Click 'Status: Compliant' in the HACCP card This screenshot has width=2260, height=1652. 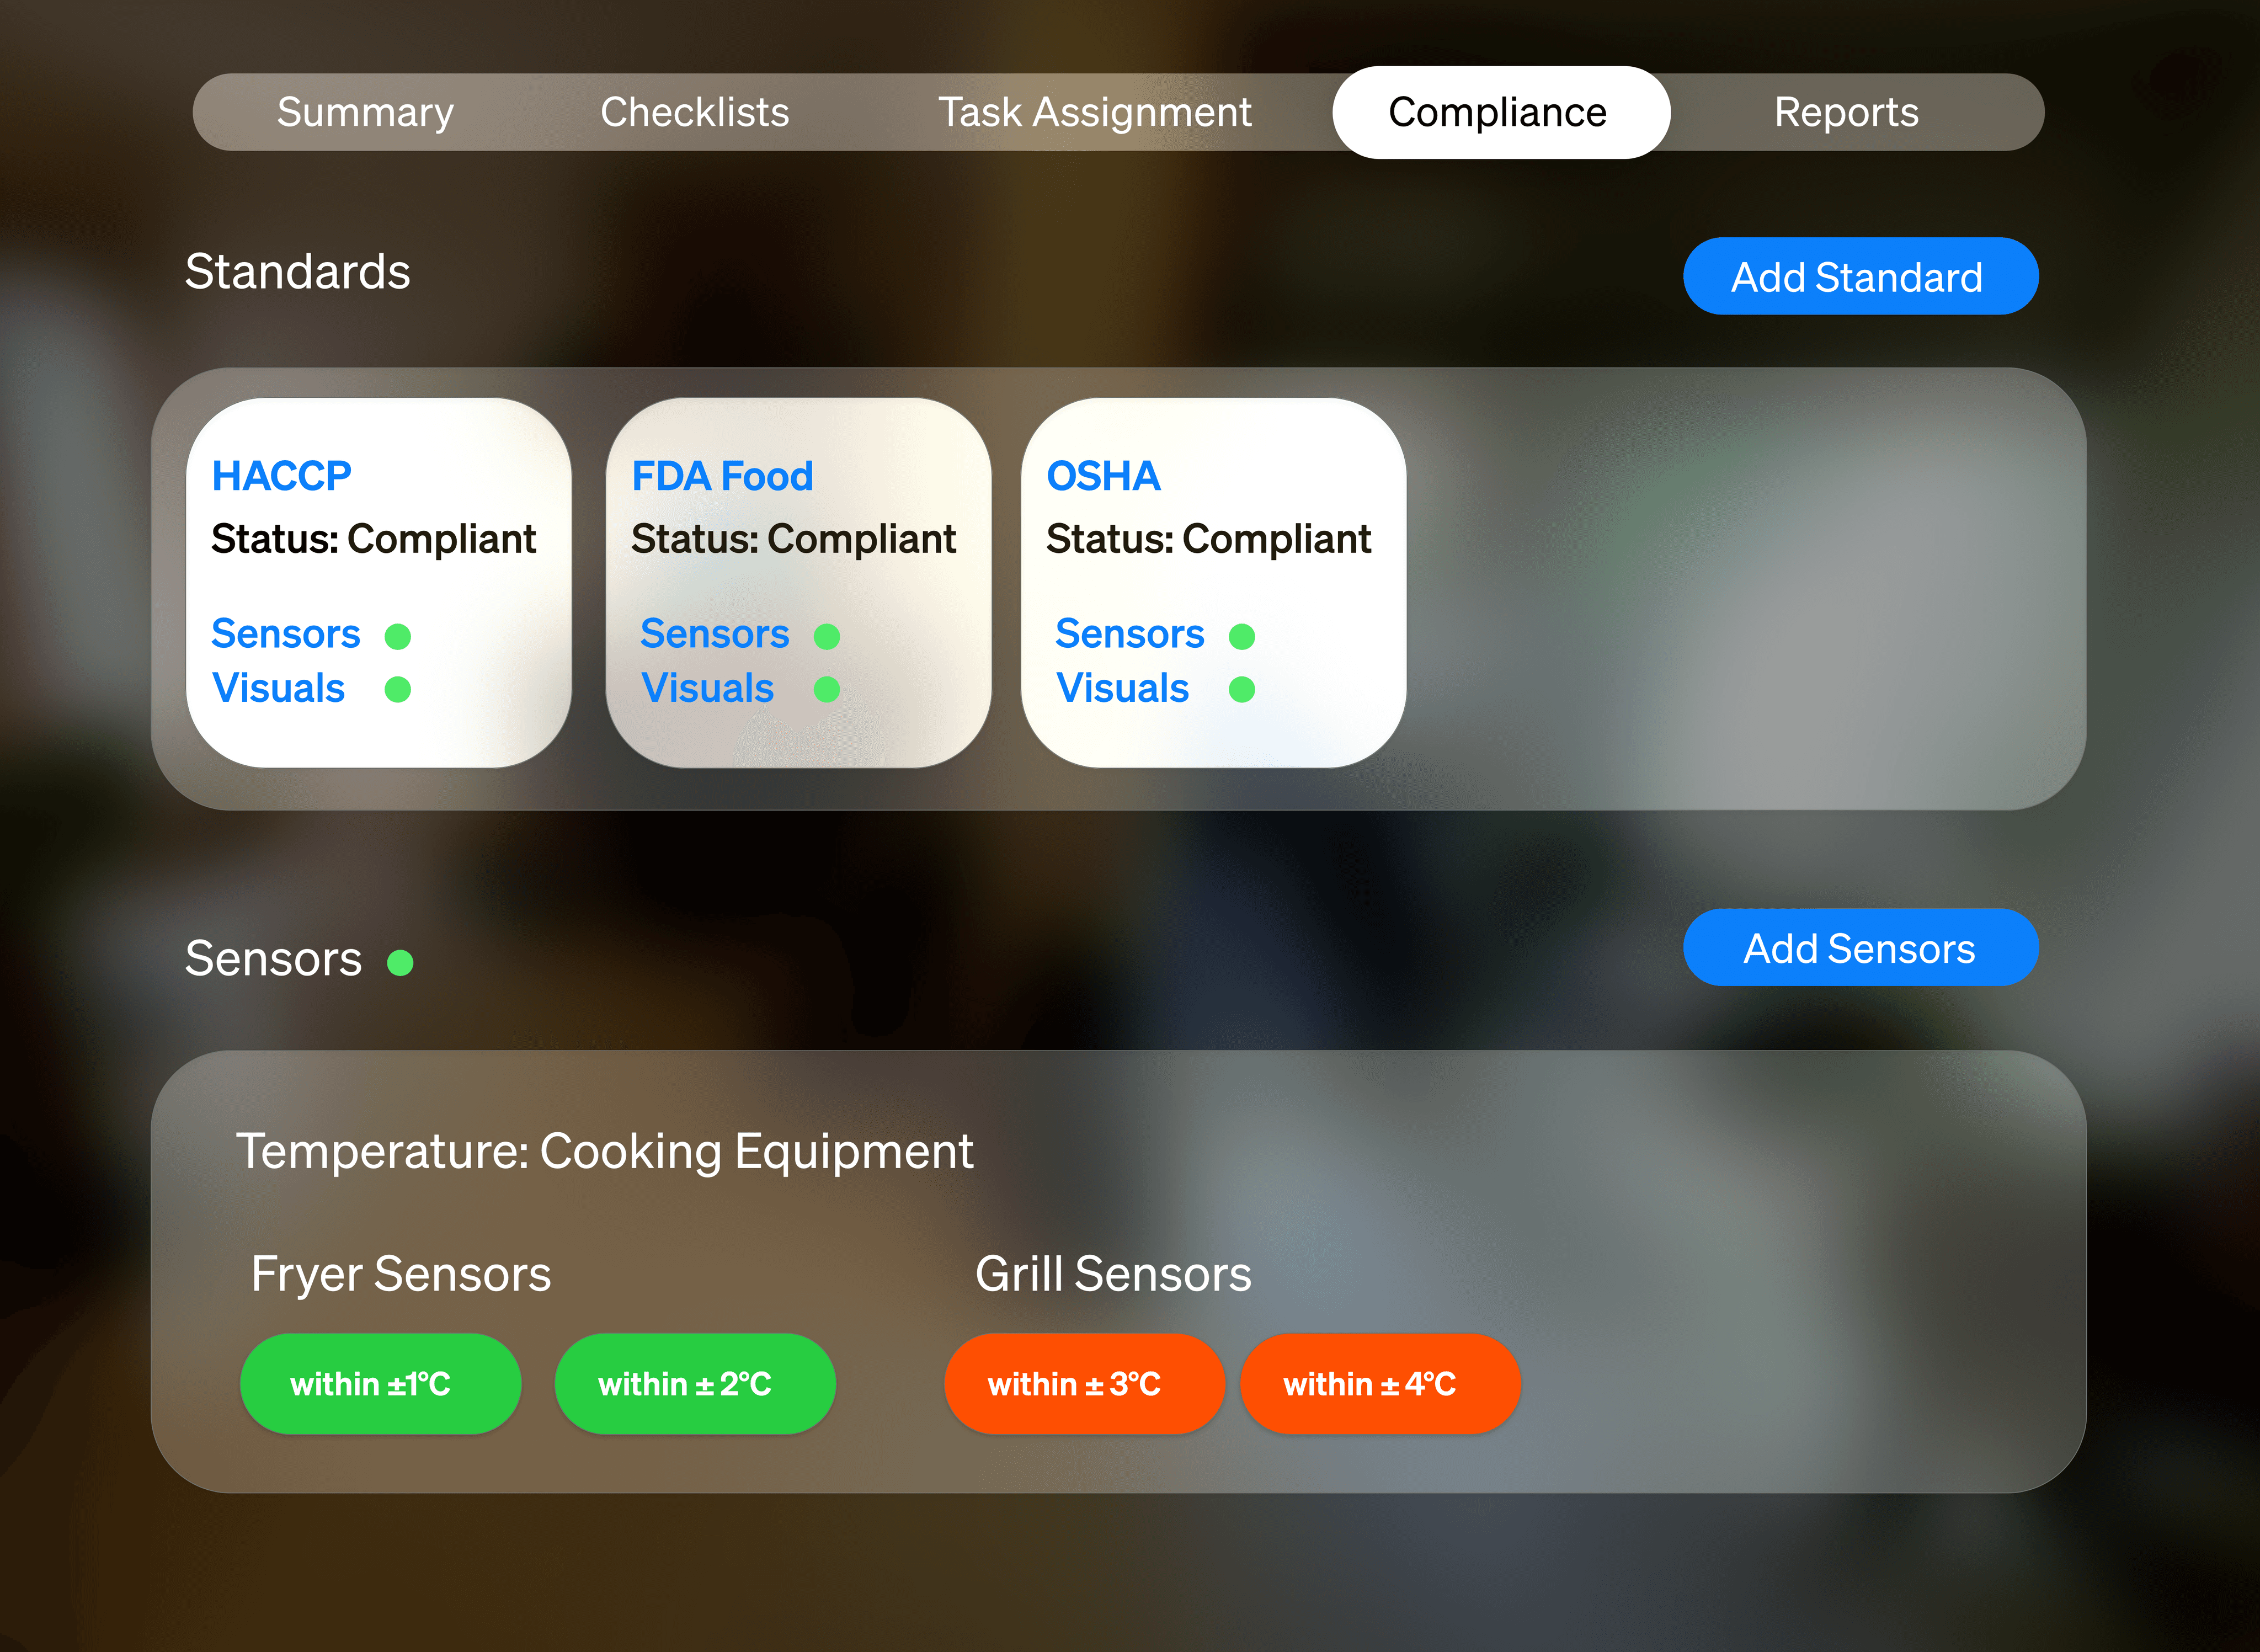pyautogui.click(x=374, y=539)
